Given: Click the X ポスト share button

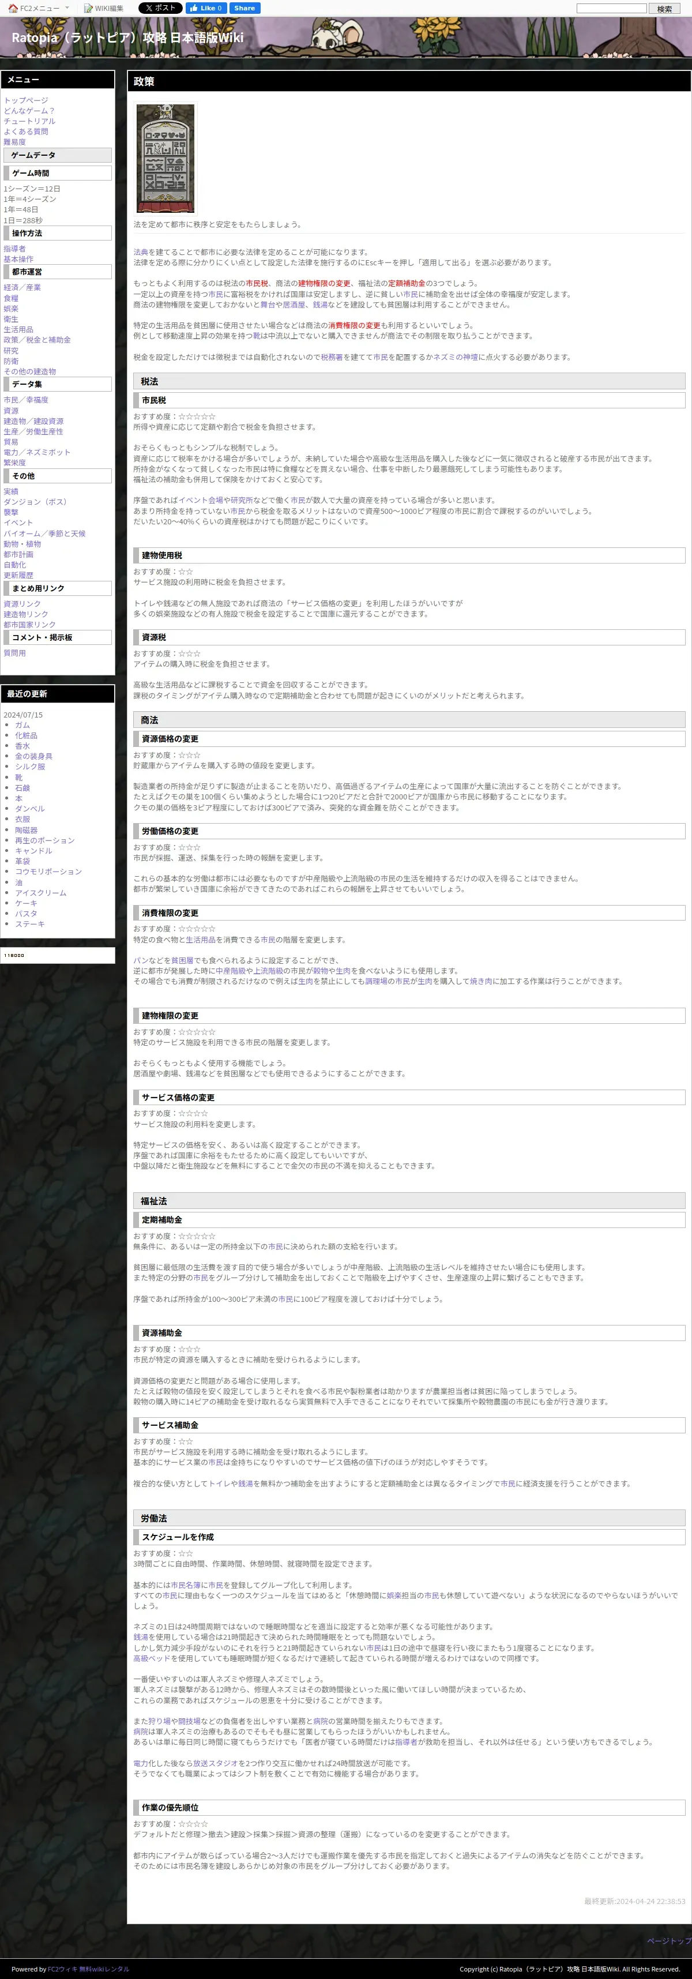Looking at the screenshot, I should click(x=160, y=9).
